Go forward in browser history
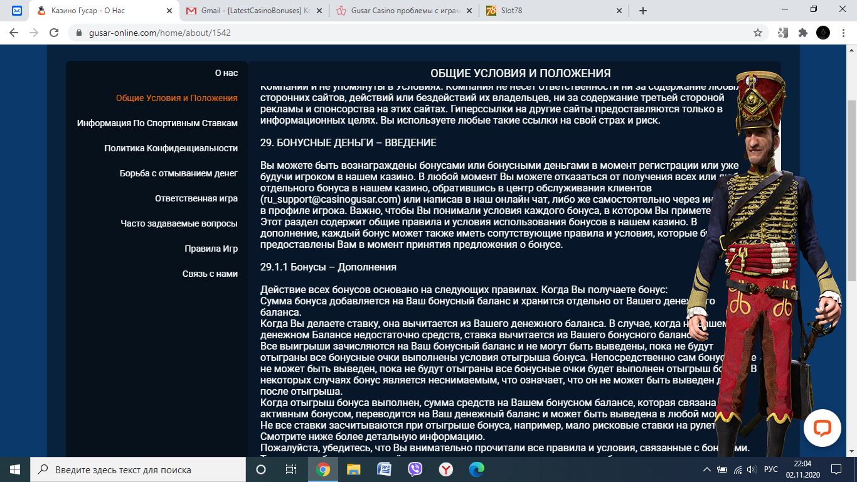This screenshot has width=857, height=482. [34, 33]
